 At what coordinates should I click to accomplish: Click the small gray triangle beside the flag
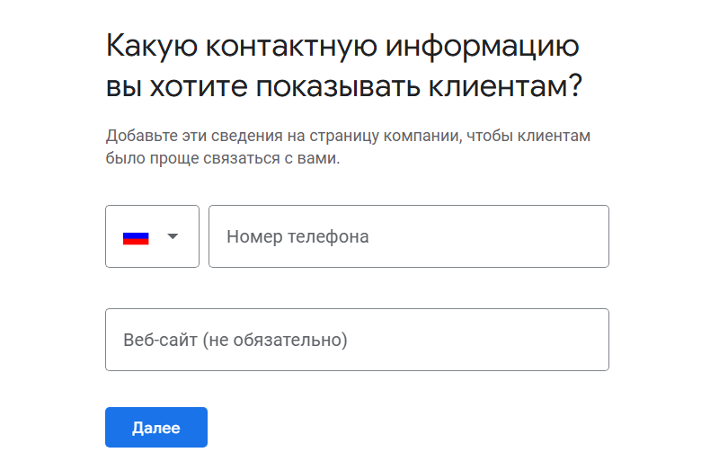tap(173, 237)
